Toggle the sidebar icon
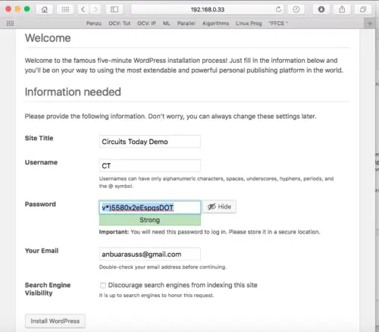 114,9
